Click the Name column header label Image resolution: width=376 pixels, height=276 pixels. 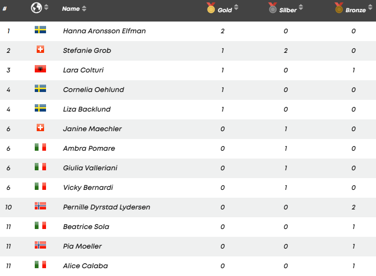(x=70, y=9)
